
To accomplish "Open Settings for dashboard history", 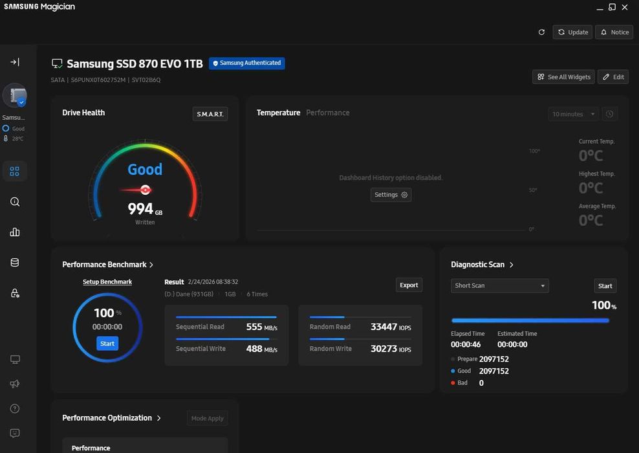I will [x=391, y=195].
